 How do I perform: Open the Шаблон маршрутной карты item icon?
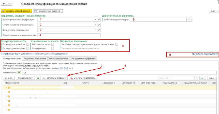point(192,20)
